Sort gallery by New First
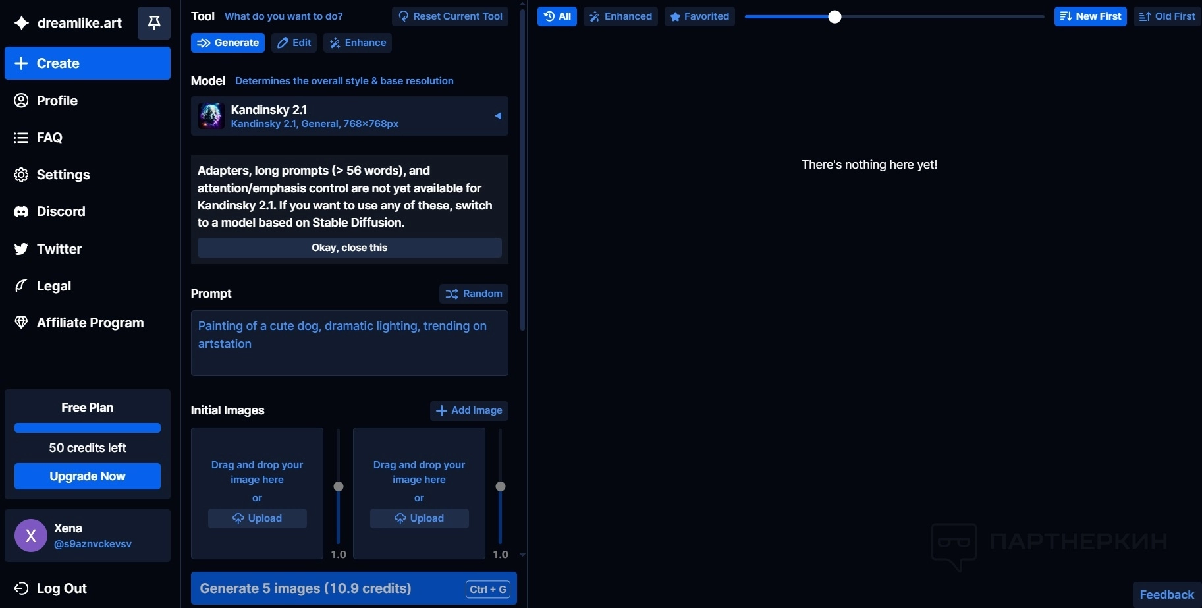Image resolution: width=1202 pixels, height=608 pixels. tap(1091, 16)
